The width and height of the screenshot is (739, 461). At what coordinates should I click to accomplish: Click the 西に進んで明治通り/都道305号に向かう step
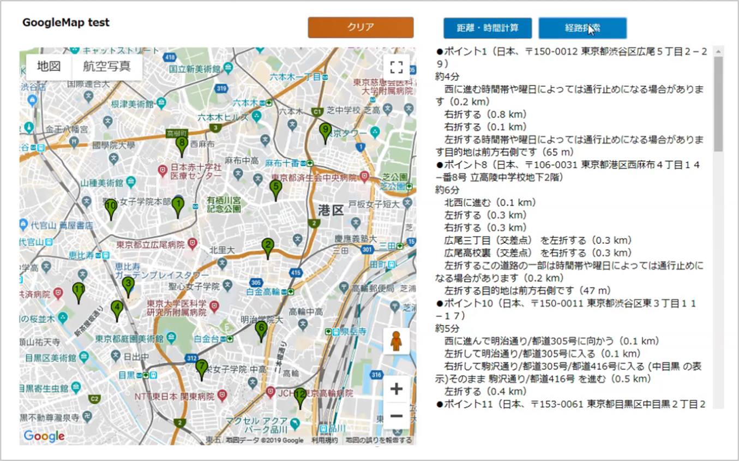click(x=553, y=341)
